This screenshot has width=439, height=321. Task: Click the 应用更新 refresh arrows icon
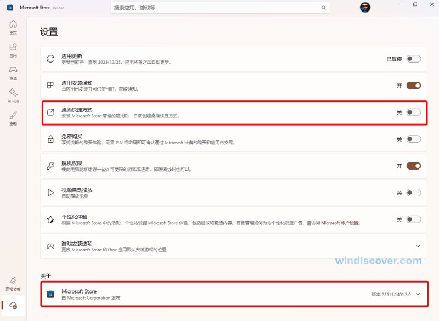point(50,59)
